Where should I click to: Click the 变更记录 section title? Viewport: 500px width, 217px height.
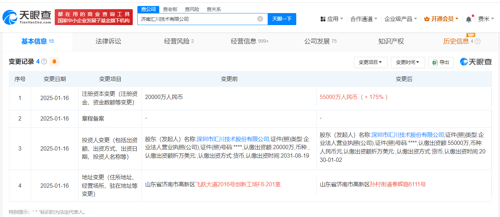(x=22, y=61)
